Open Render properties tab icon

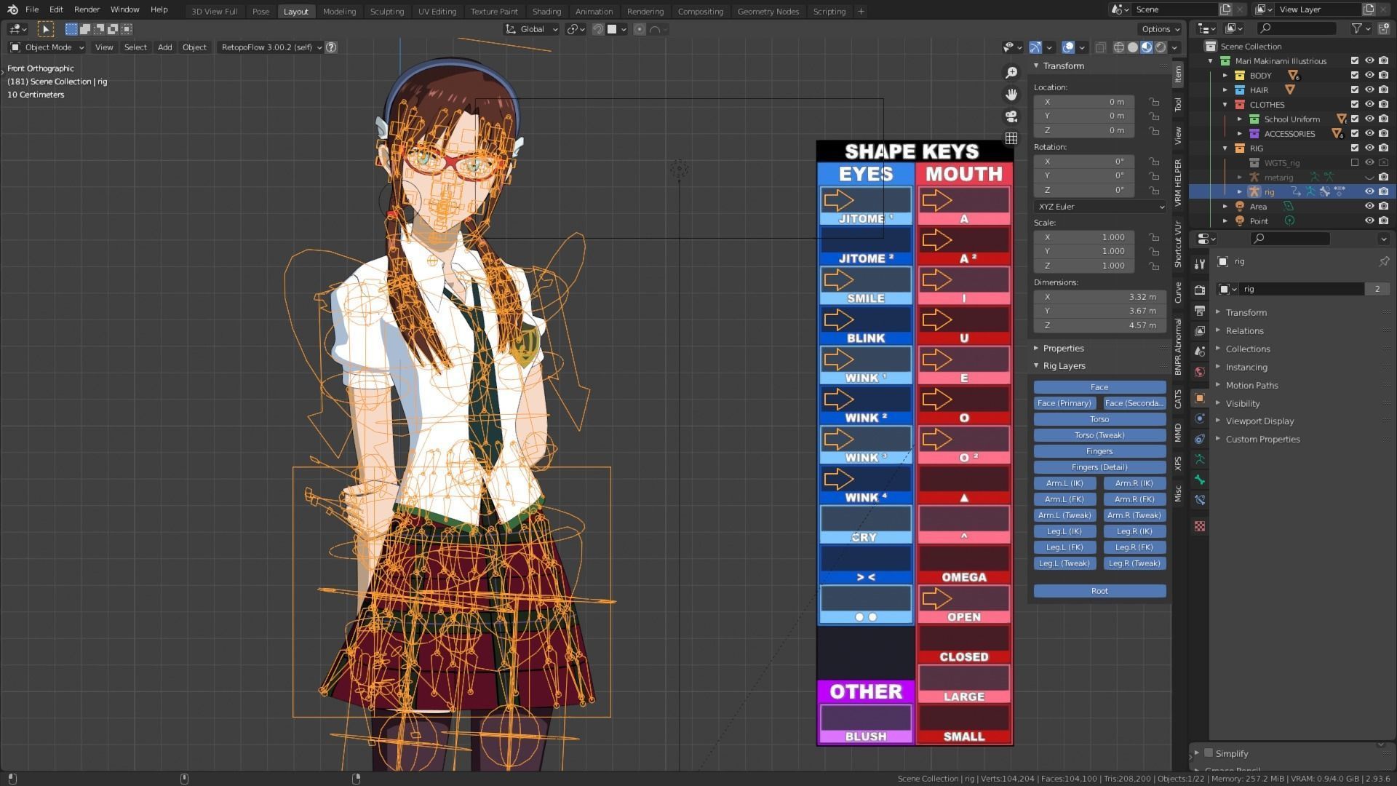click(1200, 290)
